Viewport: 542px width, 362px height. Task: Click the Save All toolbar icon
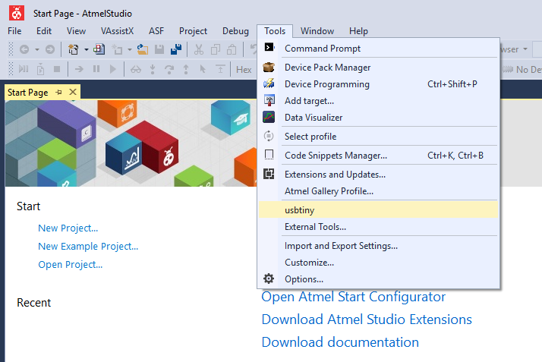(176, 49)
